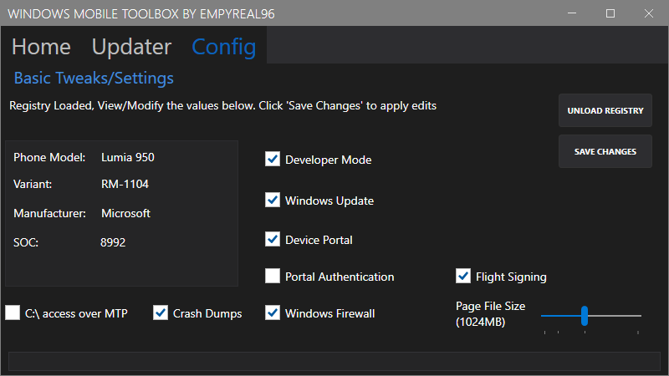Screen dimensions: 669x376
Task: Click the Phone Model label
Action: pyautogui.click(x=49, y=157)
